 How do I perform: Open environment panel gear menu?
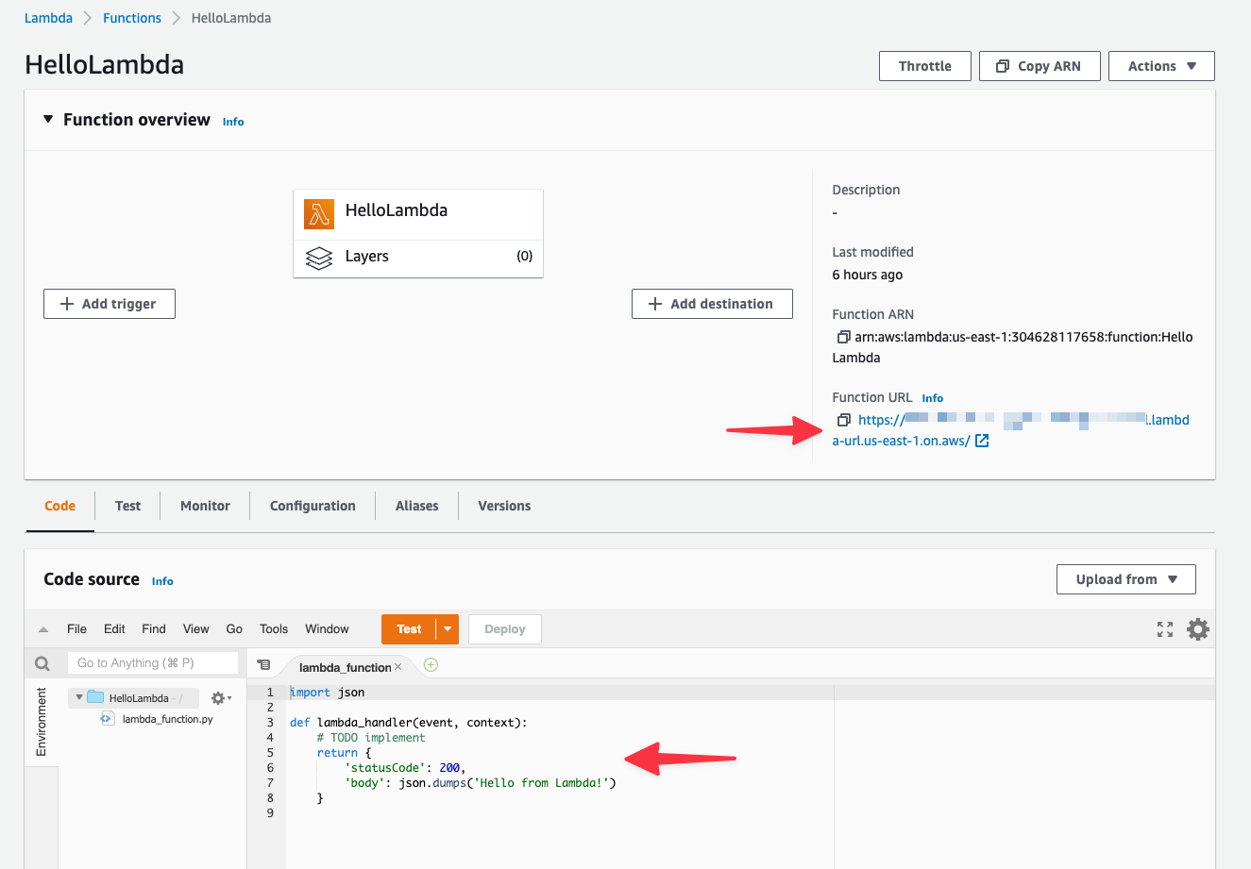tap(221, 698)
